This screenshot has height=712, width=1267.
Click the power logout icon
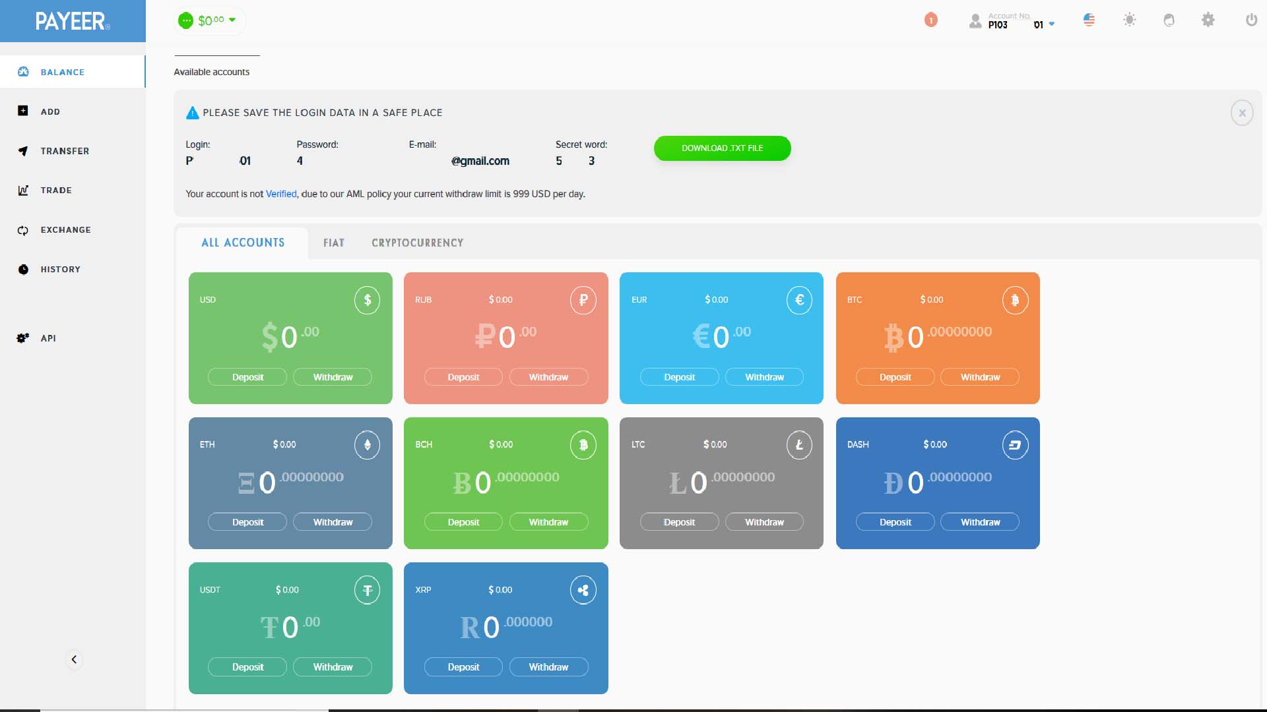1251,20
